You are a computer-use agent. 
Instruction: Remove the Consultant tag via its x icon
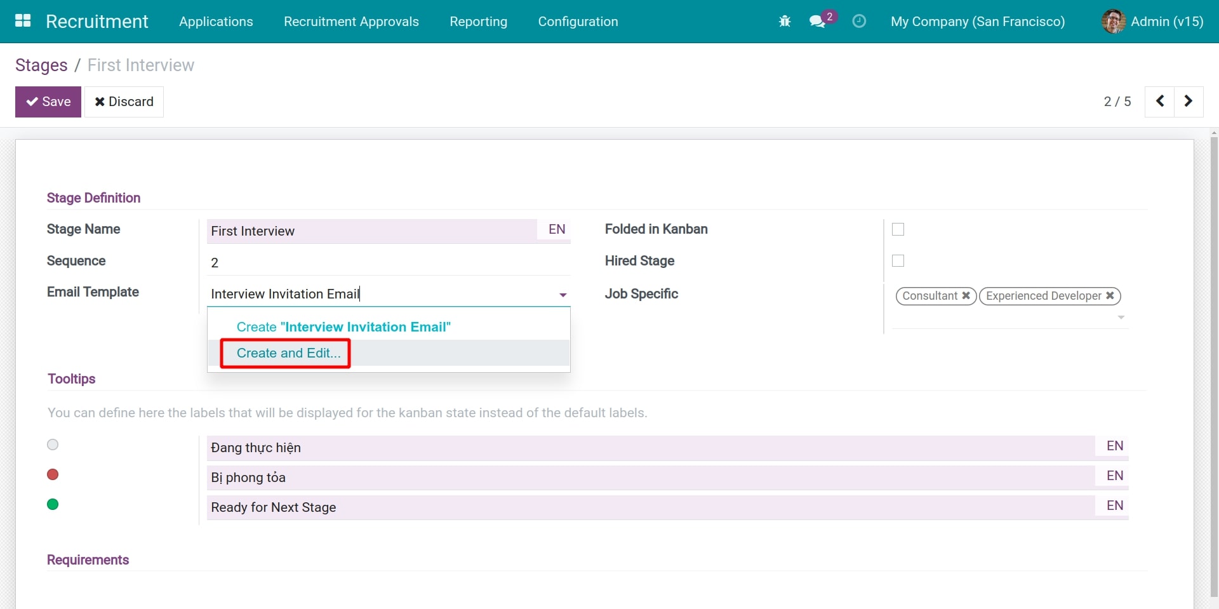[x=966, y=296]
